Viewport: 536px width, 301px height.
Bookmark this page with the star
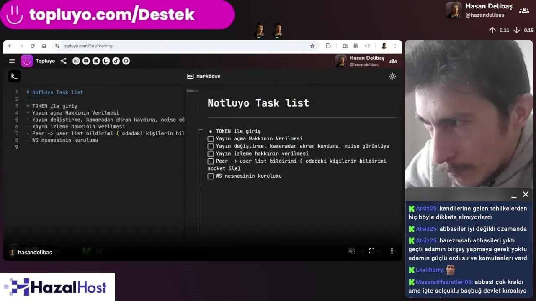coord(312,46)
